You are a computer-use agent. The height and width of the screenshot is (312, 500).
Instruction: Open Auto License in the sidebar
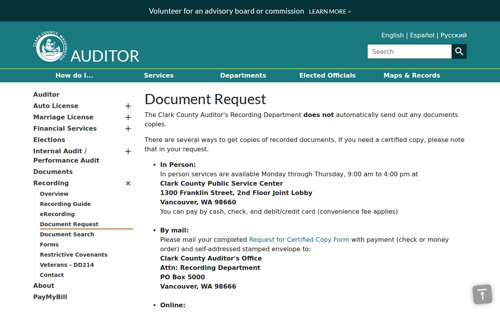(56, 106)
